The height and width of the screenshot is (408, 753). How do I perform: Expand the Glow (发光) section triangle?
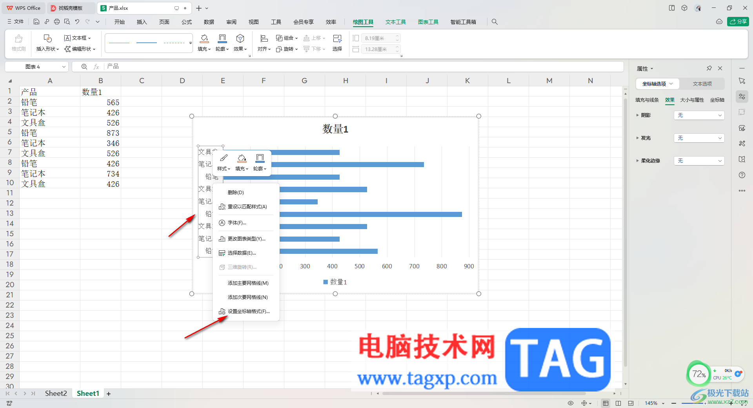637,138
